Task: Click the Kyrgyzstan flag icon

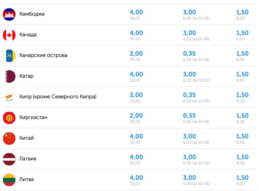Action: [9, 118]
